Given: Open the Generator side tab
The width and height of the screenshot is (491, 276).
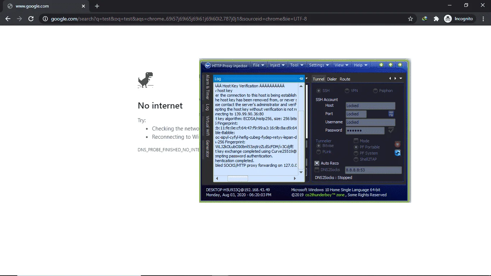Looking at the screenshot, I should tap(207, 149).
